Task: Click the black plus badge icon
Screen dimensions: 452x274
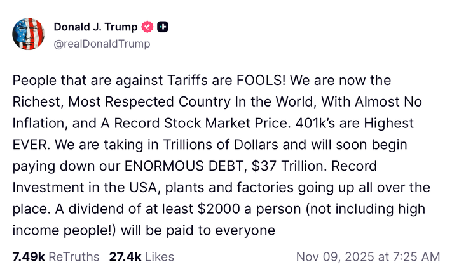Action: [163, 27]
